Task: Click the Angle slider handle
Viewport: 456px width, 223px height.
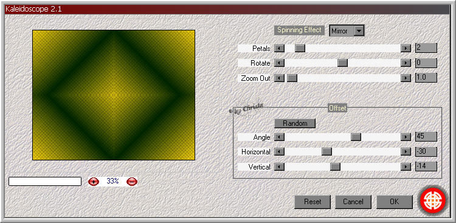Action: (356, 137)
